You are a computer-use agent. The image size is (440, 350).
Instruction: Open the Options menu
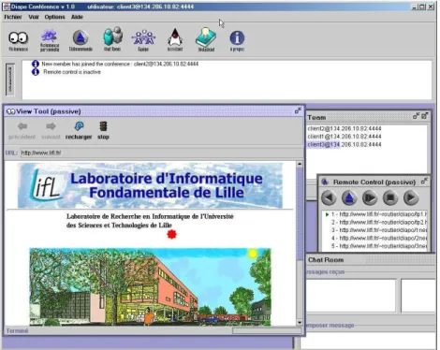pyautogui.click(x=54, y=17)
